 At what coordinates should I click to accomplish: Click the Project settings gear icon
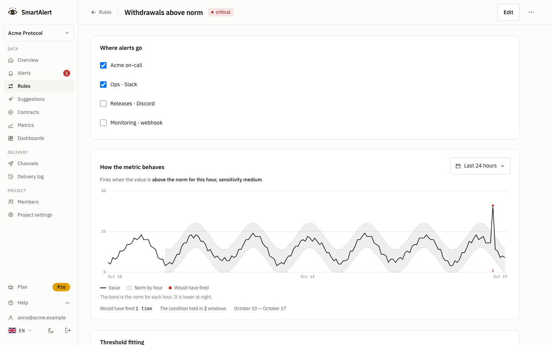pyautogui.click(x=11, y=215)
